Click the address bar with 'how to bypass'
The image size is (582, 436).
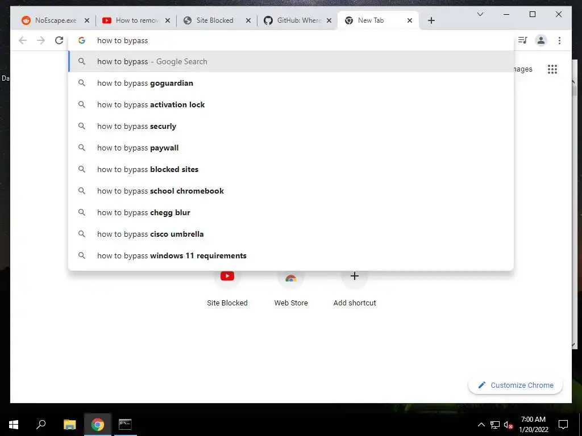coord(290,40)
